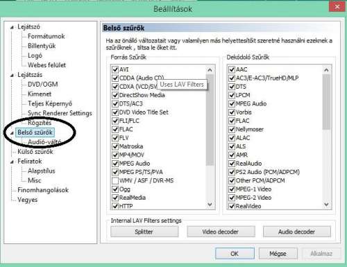Confirm settings with the OK button
The image size is (347, 267).
(x=235, y=254)
